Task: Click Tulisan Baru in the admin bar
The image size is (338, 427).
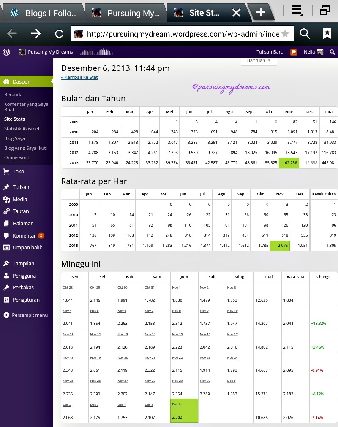Action: 270,52
